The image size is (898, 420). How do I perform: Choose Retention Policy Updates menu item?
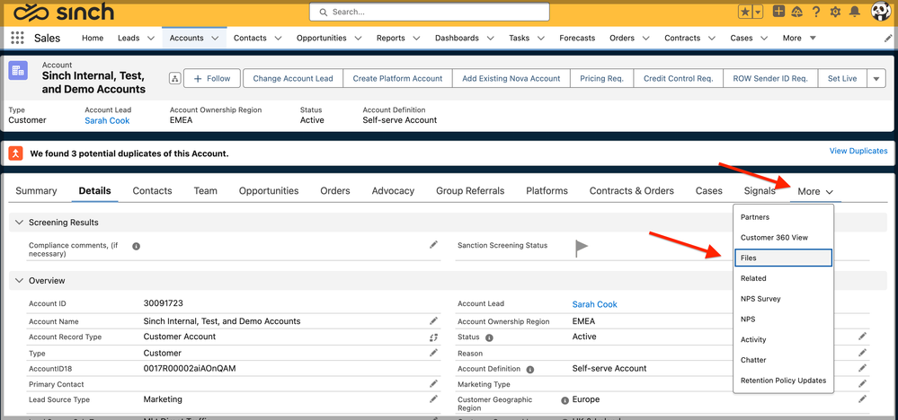click(783, 381)
